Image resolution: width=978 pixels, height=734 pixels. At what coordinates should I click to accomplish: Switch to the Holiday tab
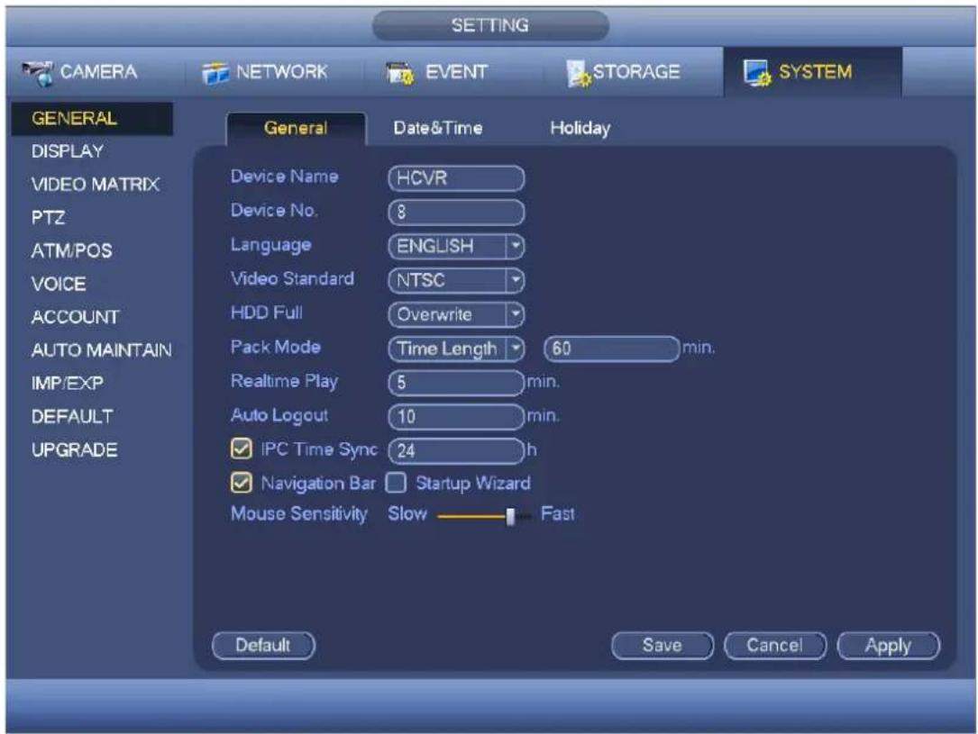tap(580, 129)
